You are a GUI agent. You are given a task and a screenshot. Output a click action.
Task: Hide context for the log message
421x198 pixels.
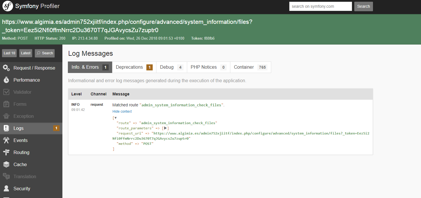pyautogui.click(x=122, y=112)
